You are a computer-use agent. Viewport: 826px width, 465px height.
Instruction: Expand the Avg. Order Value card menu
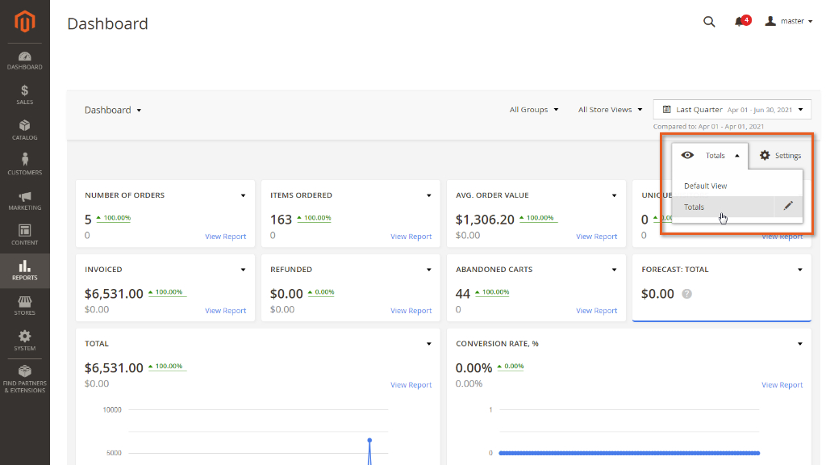coord(614,195)
